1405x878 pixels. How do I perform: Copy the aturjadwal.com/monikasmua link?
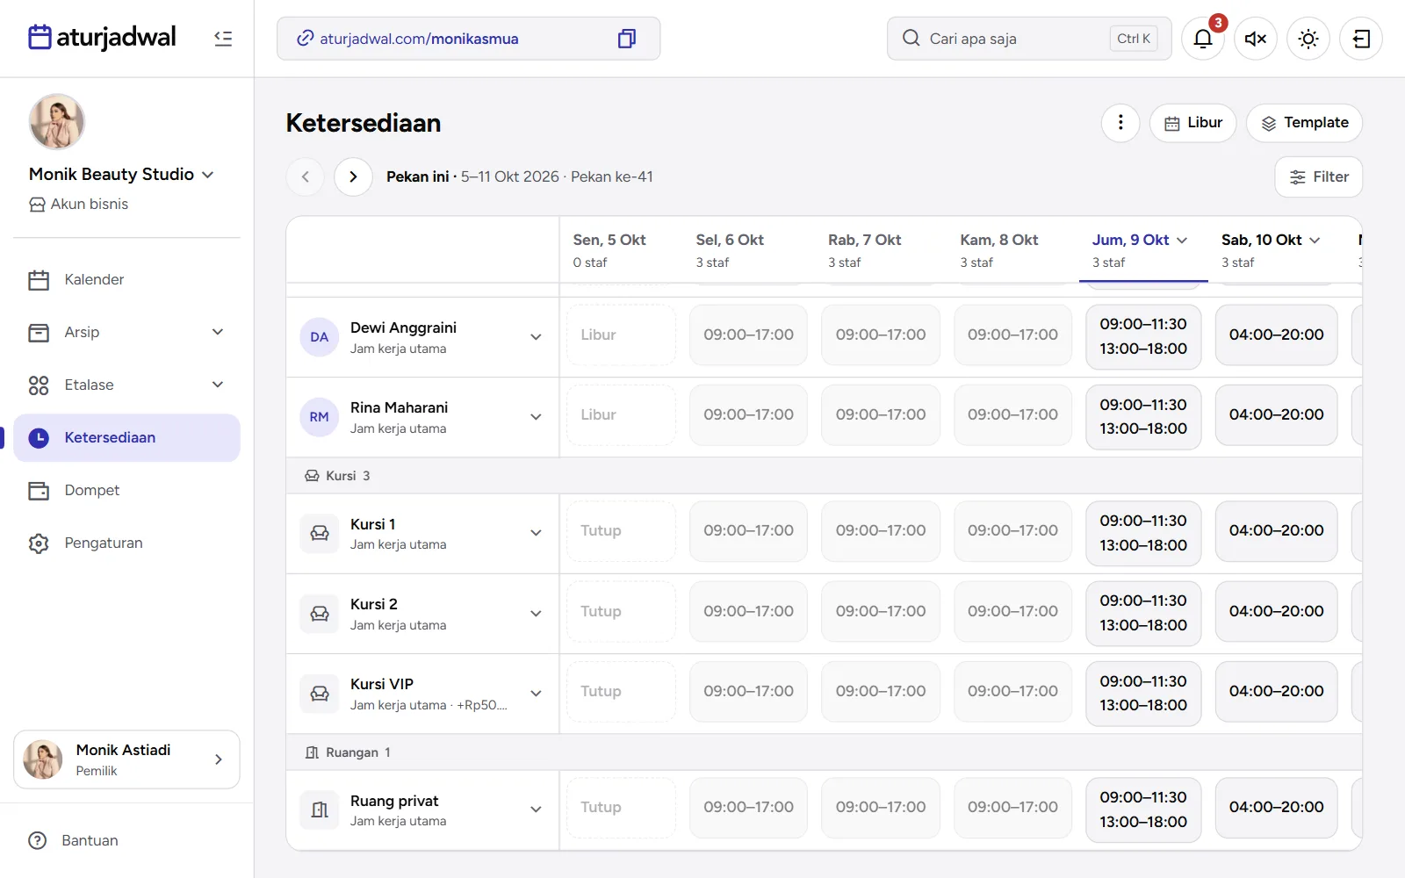click(626, 39)
